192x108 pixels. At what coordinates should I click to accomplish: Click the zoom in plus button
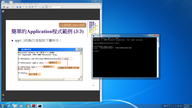click(x=32, y=7)
